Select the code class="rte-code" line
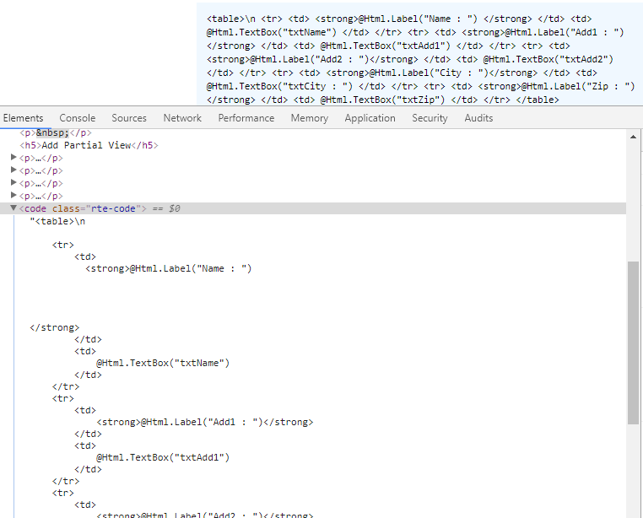This screenshot has height=518, width=643. click(x=313, y=208)
